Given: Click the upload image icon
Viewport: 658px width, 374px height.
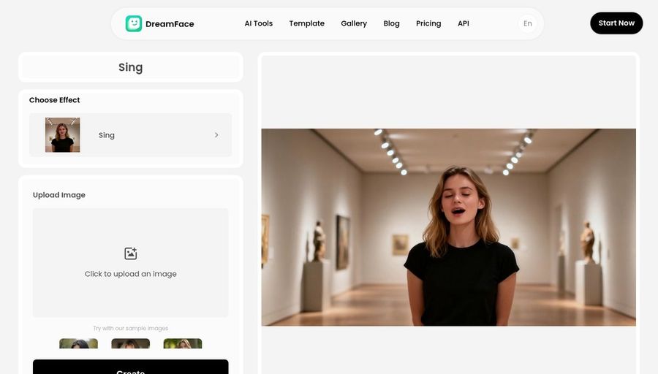Looking at the screenshot, I should tap(131, 253).
